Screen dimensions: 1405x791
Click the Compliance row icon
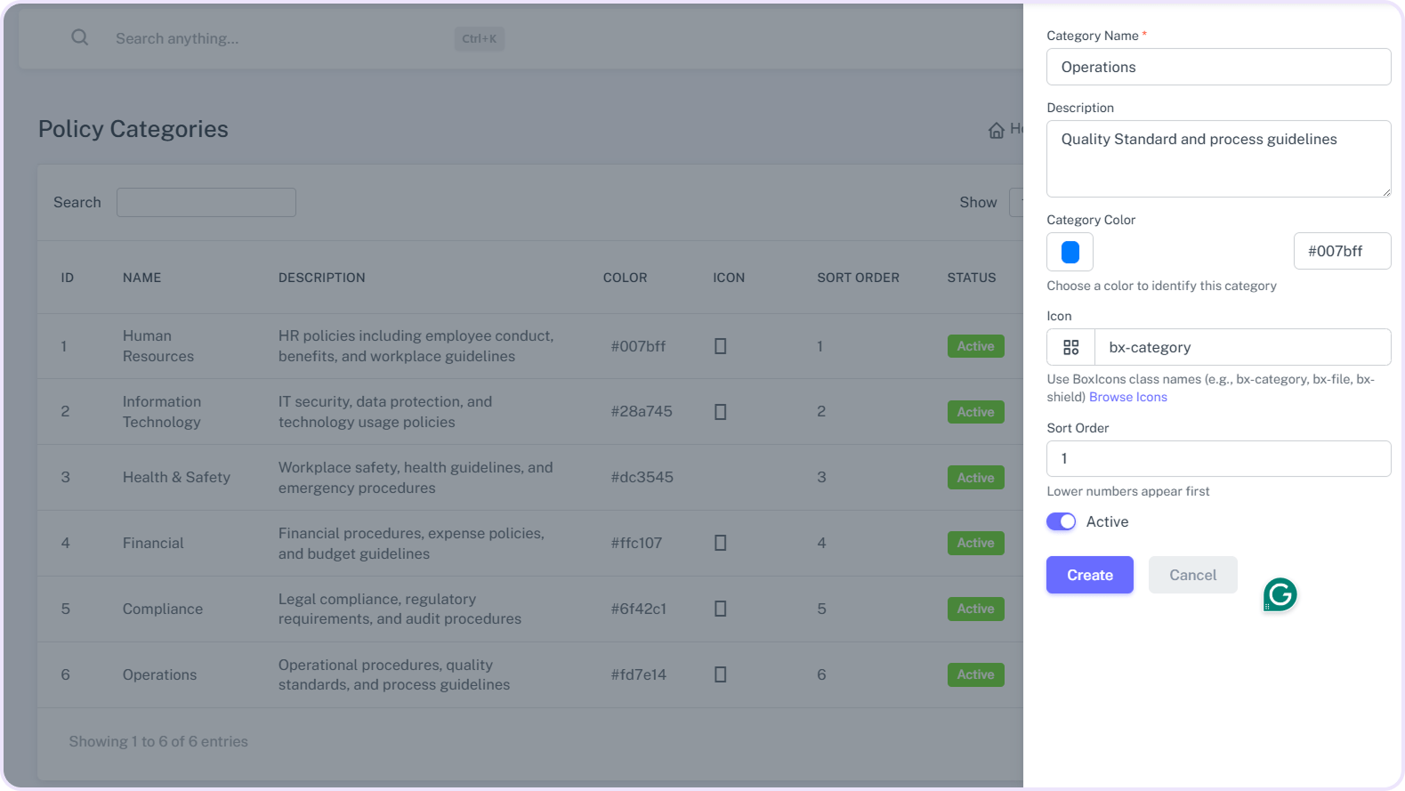(721, 609)
